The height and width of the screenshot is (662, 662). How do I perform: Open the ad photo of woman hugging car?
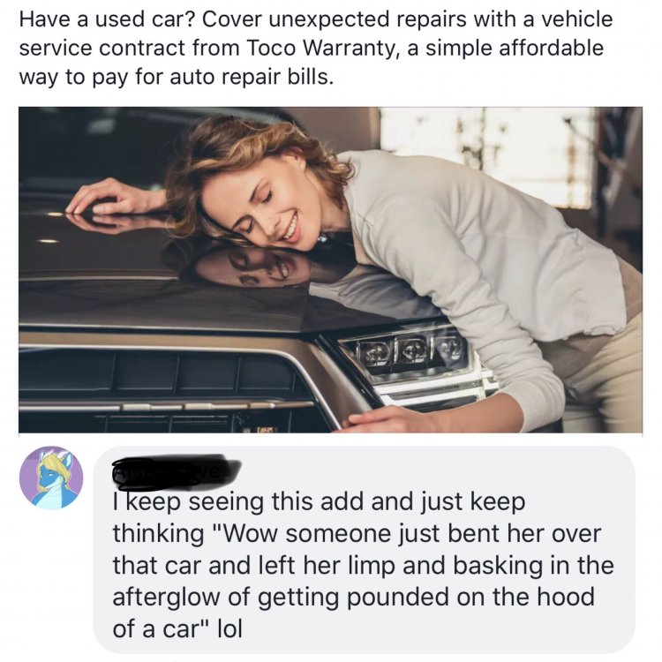331,270
